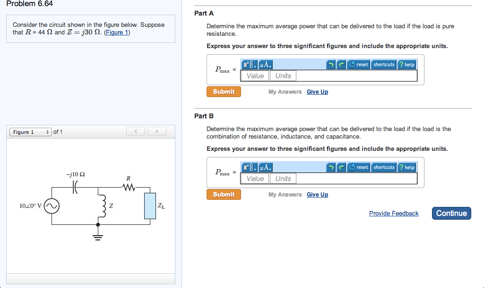
Task: Click the µÅ units icon in Part A toolbar
Action: [x=263, y=65]
